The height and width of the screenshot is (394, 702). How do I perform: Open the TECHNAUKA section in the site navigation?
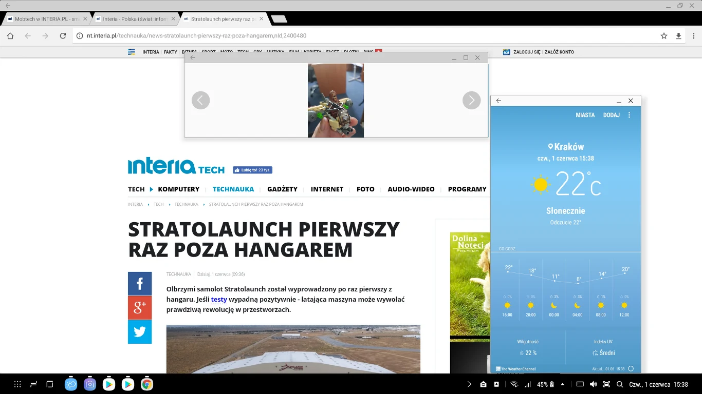click(x=233, y=189)
